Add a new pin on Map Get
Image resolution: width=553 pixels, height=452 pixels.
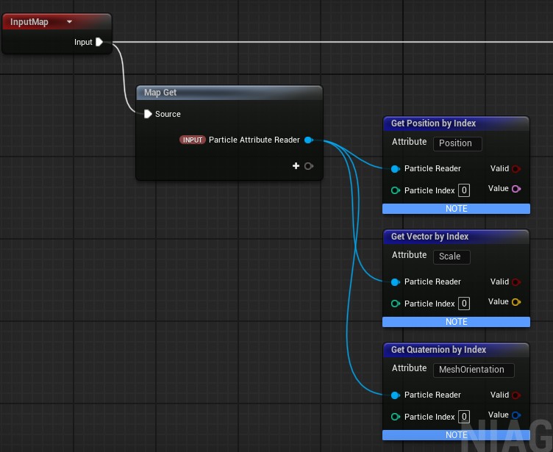click(296, 166)
